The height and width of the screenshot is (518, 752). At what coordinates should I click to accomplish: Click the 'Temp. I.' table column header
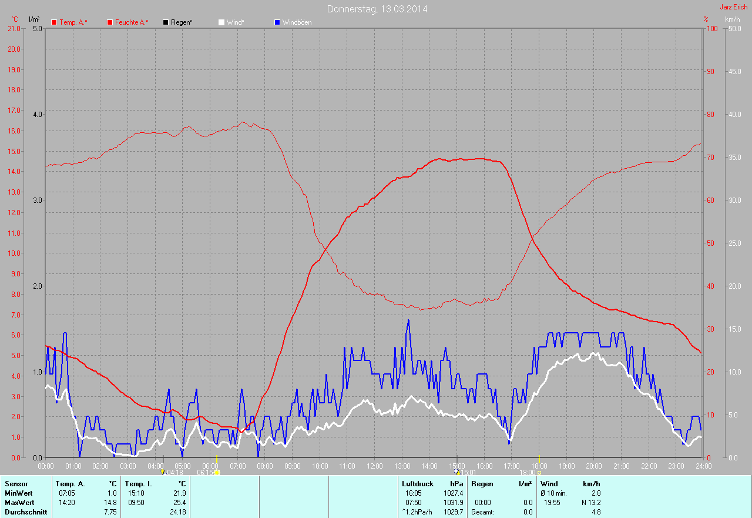tap(137, 484)
